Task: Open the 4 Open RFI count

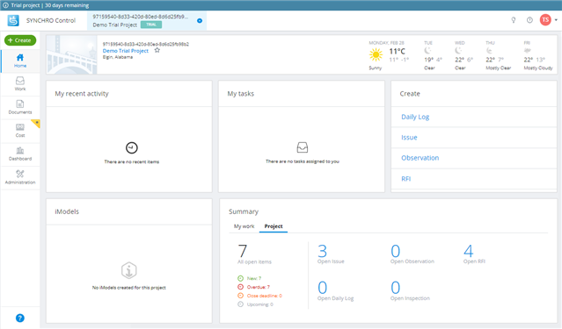Action: 468,251
